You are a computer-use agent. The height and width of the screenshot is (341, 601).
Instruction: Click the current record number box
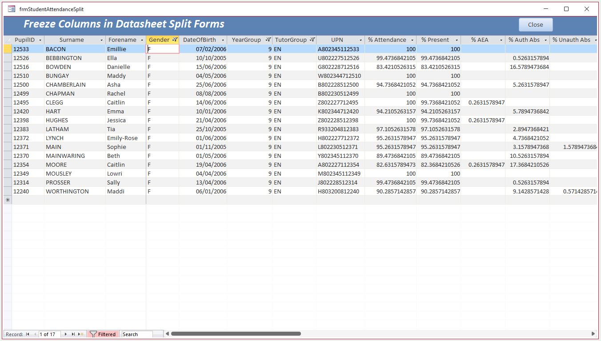50,334
